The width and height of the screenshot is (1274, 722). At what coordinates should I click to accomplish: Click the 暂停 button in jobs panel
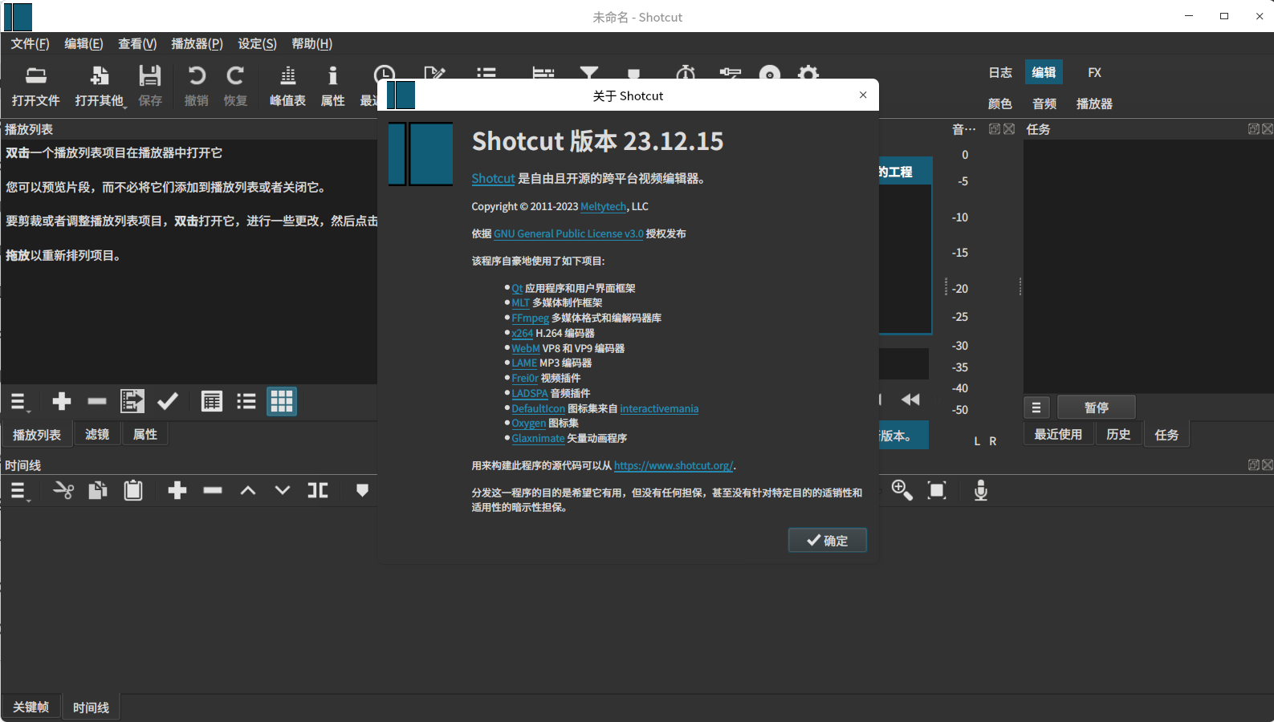point(1096,408)
